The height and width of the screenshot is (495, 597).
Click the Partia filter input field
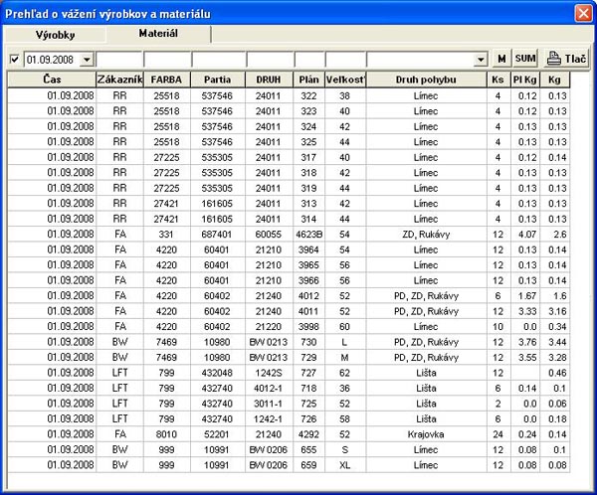click(x=217, y=61)
